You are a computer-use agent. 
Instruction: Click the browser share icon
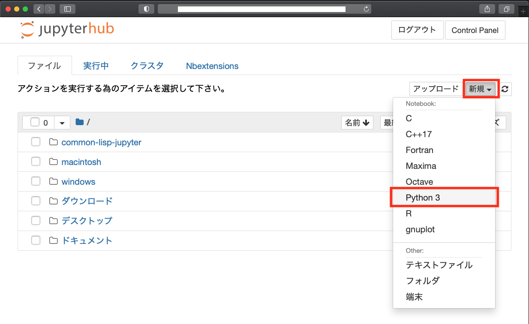[x=487, y=9]
